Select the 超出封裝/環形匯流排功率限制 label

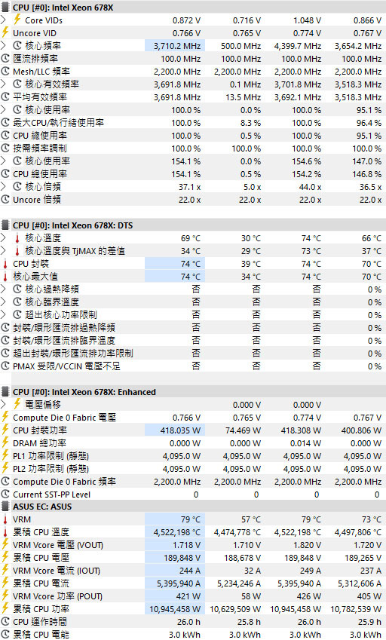click(x=73, y=353)
